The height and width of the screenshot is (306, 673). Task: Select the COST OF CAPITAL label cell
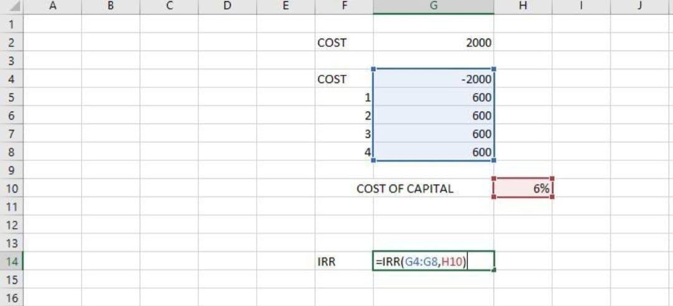click(405, 188)
